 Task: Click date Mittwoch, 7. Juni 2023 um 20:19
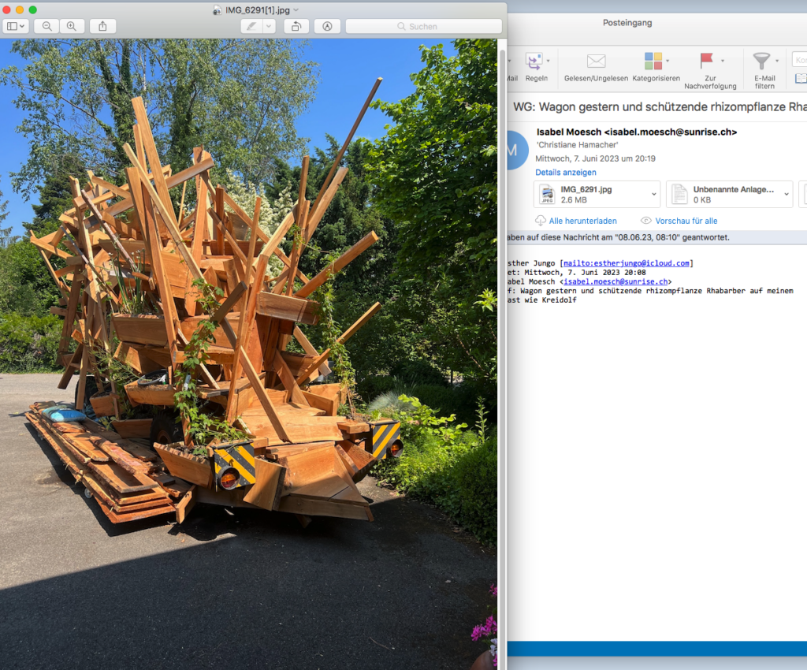point(596,158)
